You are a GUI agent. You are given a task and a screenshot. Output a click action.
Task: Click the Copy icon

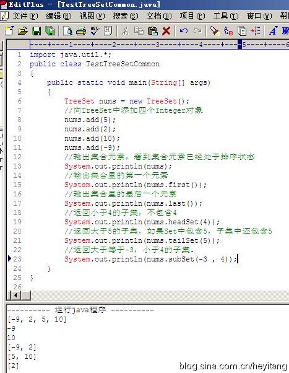(x=139, y=31)
